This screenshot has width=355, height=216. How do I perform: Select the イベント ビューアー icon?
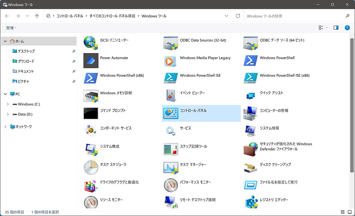click(171, 96)
